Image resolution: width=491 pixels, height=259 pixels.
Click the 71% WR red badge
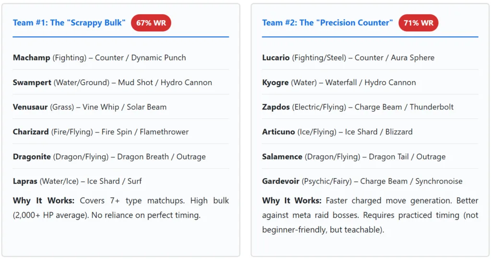pyautogui.click(x=418, y=23)
